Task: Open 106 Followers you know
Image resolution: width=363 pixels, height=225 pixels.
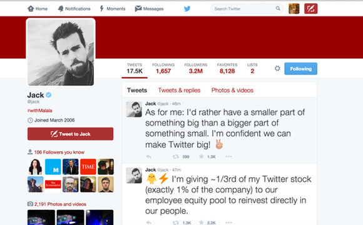Action: tap(59, 152)
